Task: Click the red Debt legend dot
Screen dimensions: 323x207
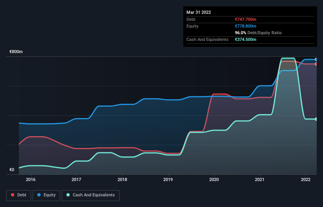Action: [x=13, y=195]
